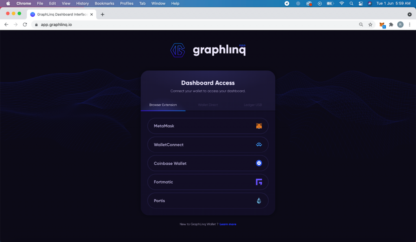Open the Tab menu
This screenshot has width=416, height=242.
pyautogui.click(x=143, y=3)
